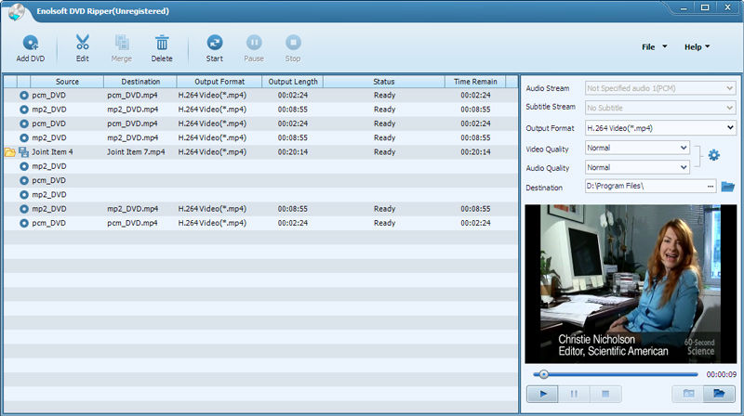This screenshot has width=744, height=416.
Task: Minimize the DVD Ripper window
Action: point(684,8)
